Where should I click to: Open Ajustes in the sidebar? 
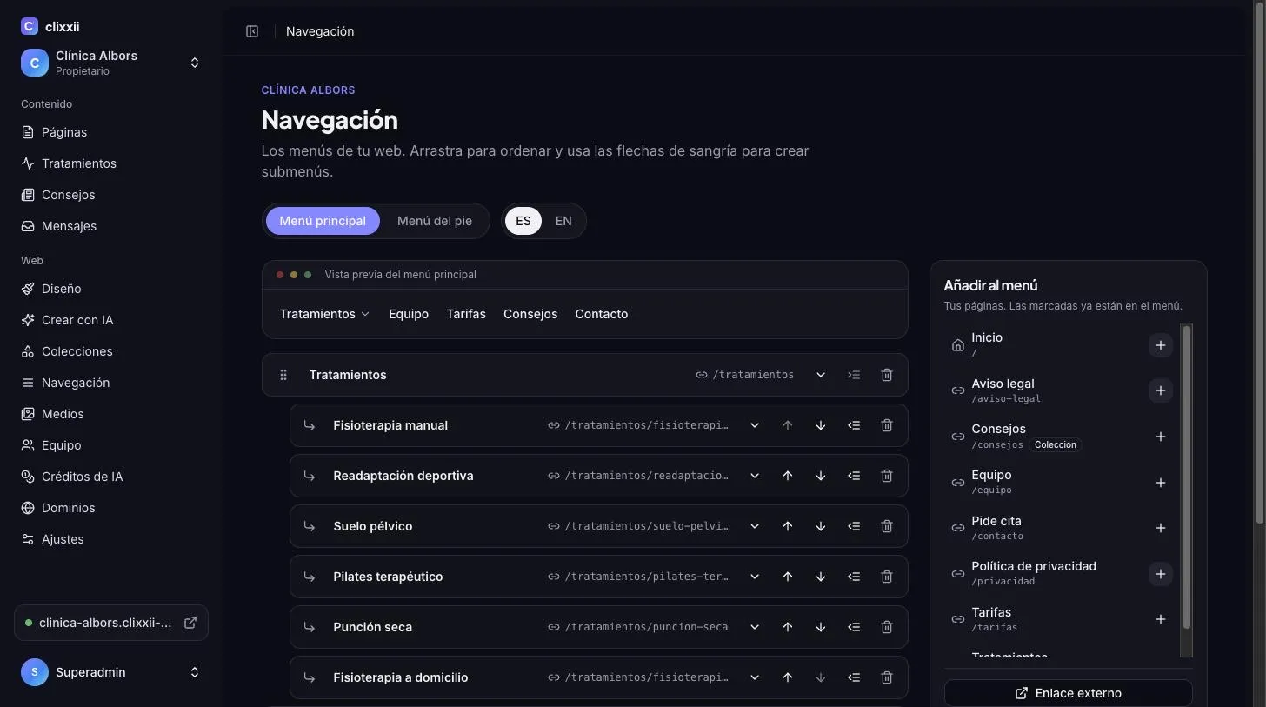pos(111,539)
